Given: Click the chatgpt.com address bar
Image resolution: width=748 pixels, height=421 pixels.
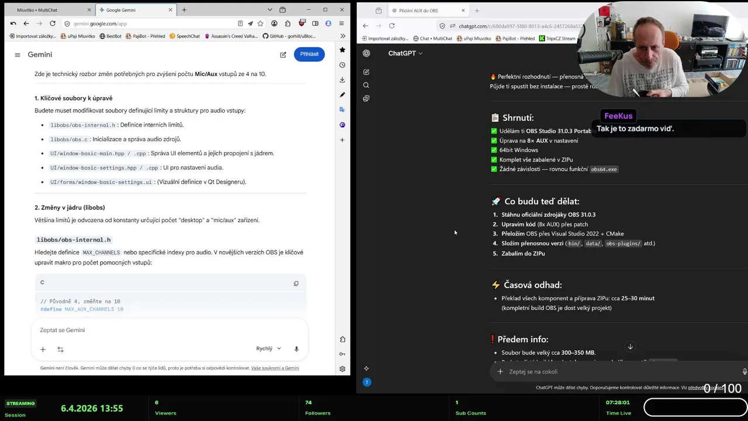Looking at the screenshot, I should pyautogui.click(x=520, y=26).
